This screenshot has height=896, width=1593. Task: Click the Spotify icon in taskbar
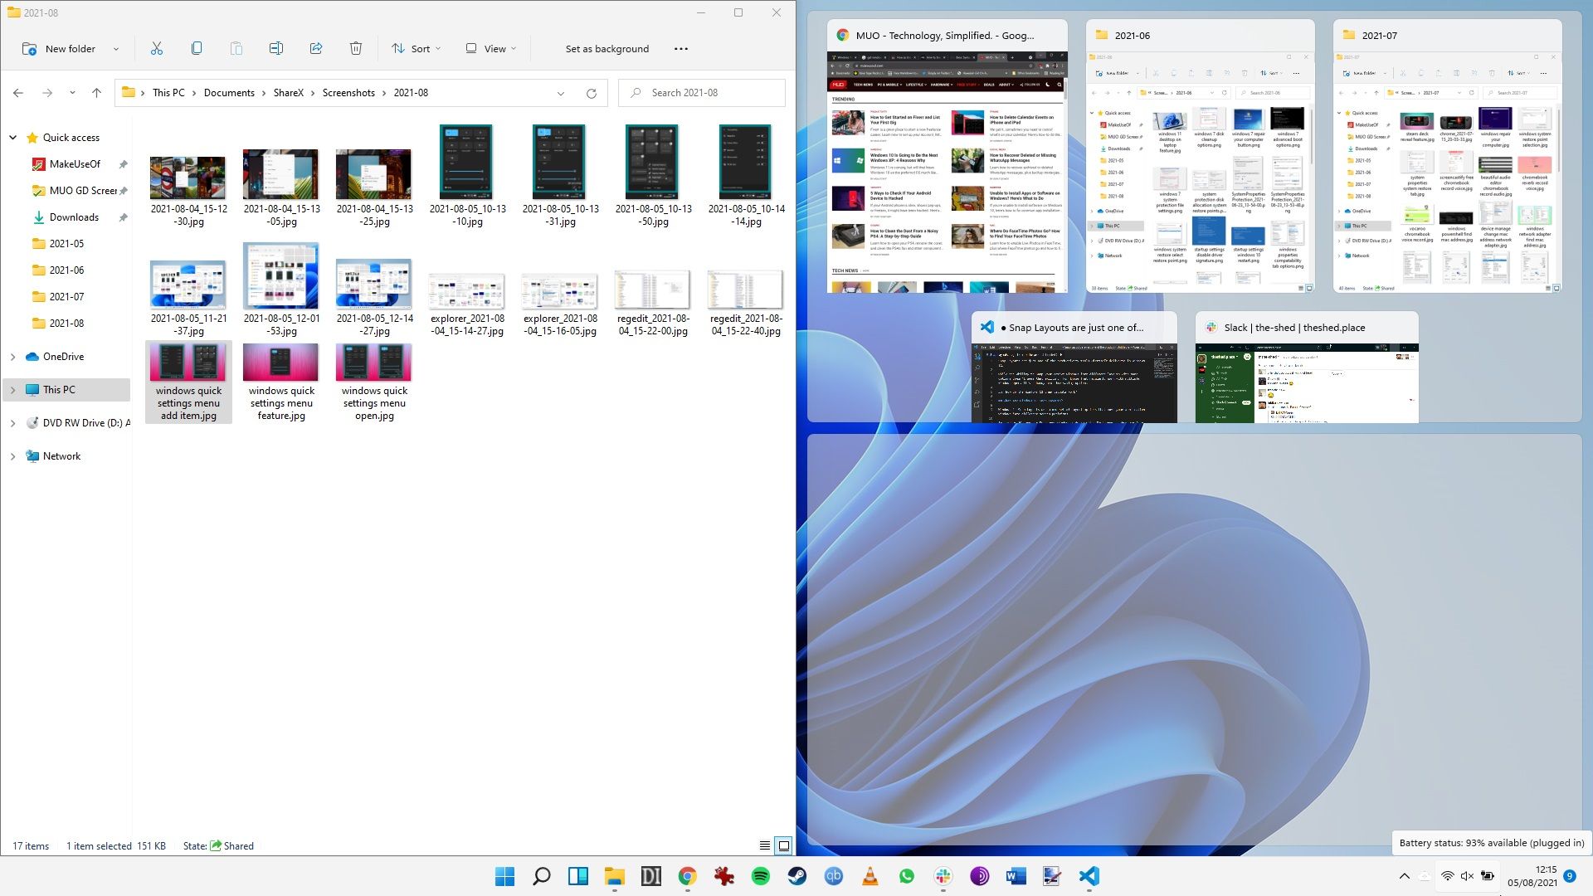759,875
